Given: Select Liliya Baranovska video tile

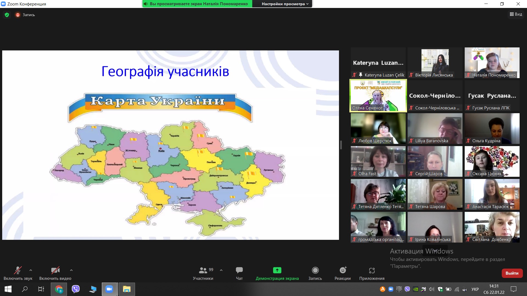Looking at the screenshot, I should [435, 129].
